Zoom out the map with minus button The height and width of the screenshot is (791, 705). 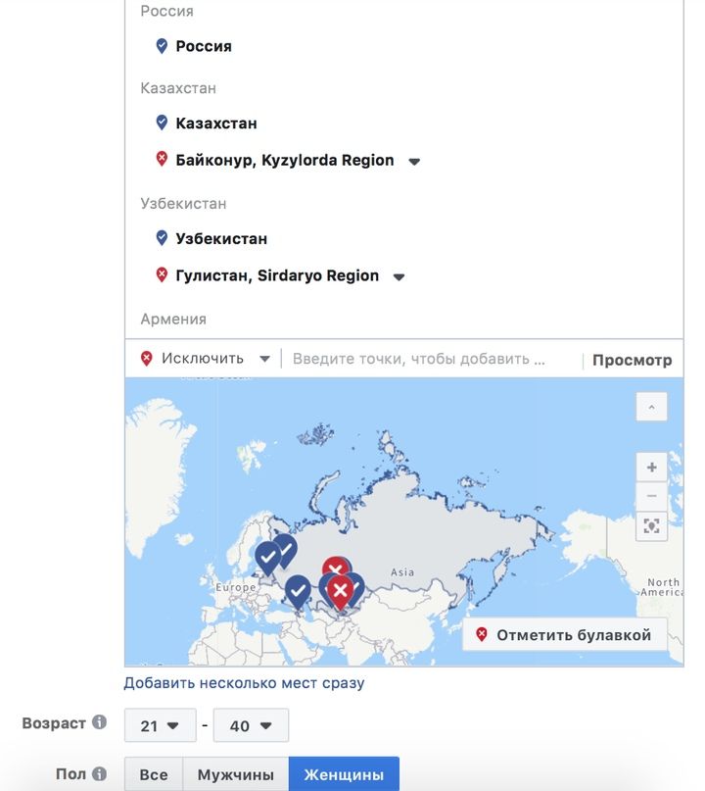(x=651, y=496)
